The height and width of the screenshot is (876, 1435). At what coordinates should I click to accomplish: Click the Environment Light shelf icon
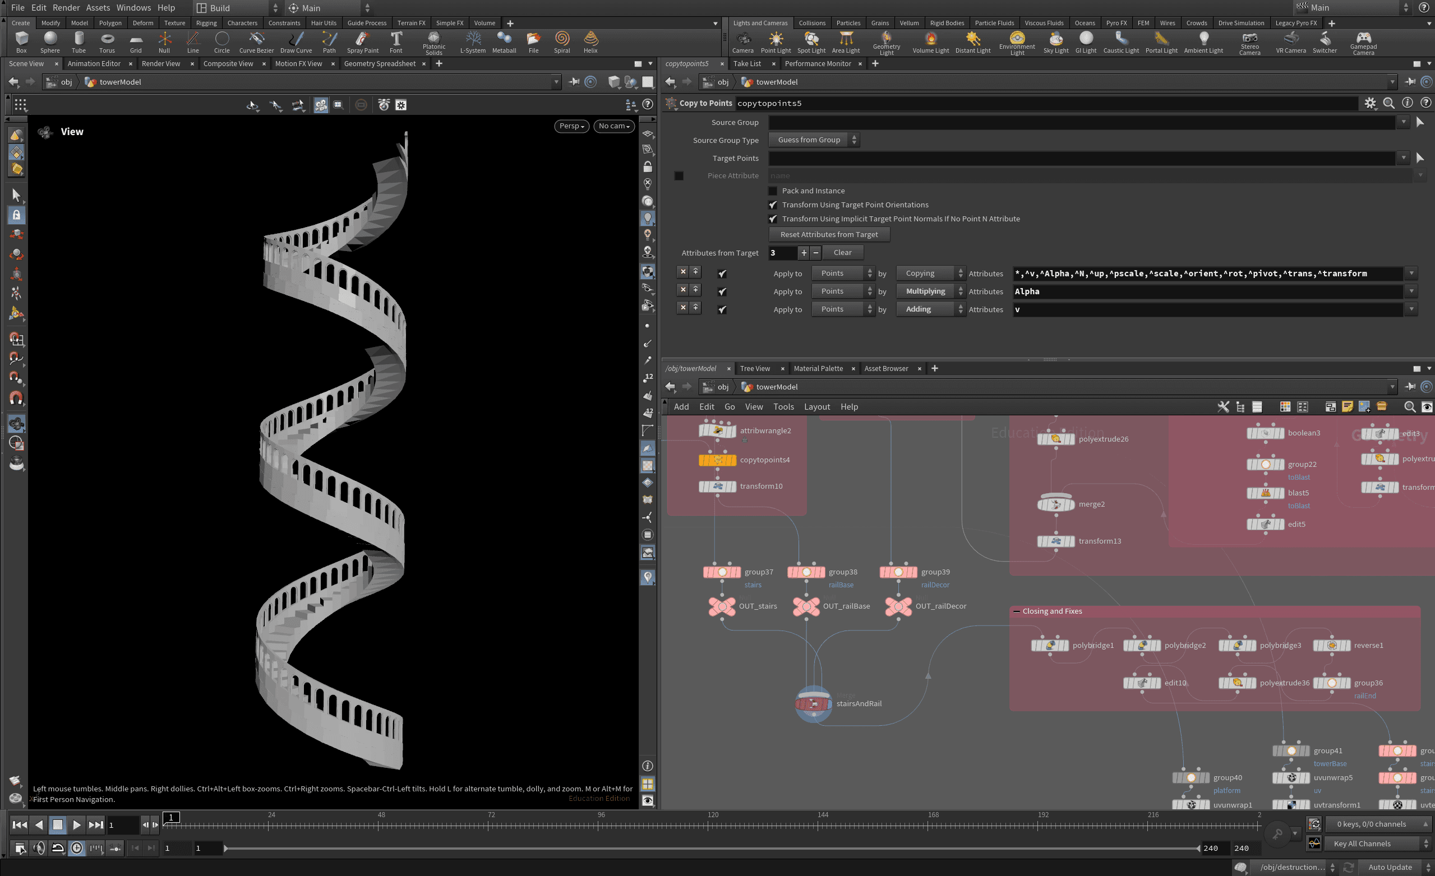[x=1017, y=41]
